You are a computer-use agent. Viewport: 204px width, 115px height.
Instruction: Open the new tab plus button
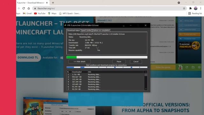(x=53, y=3)
